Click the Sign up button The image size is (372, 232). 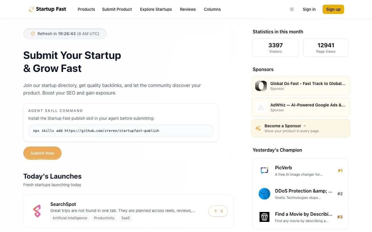coord(333,9)
